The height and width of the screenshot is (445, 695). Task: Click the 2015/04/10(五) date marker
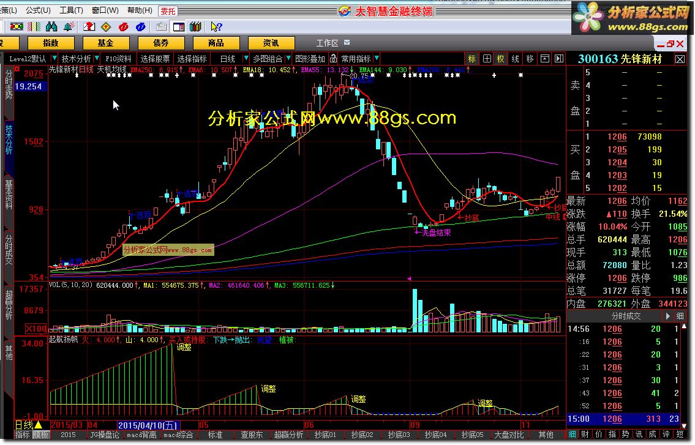coord(148,425)
